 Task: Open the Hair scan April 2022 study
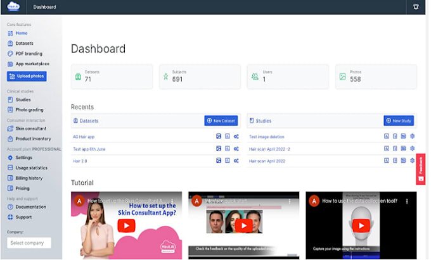tap(267, 161)
